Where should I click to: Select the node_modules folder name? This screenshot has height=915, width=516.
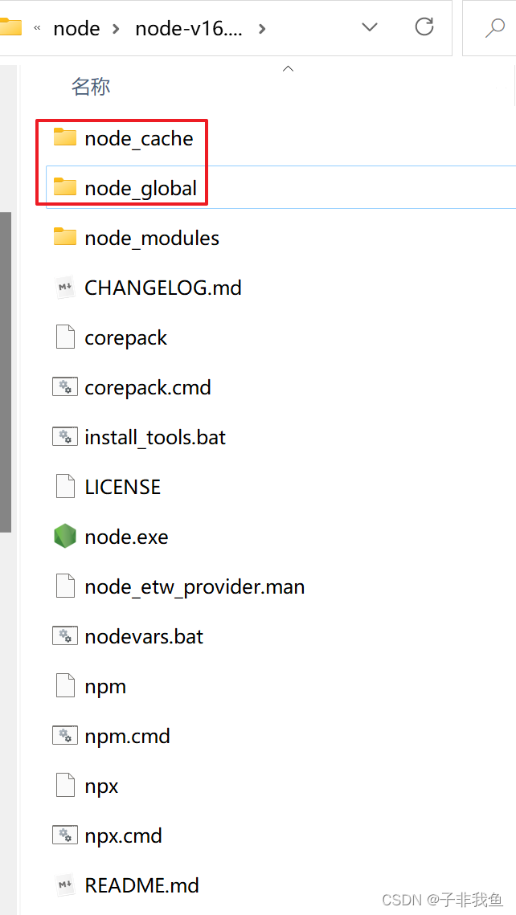click(152, 238)
